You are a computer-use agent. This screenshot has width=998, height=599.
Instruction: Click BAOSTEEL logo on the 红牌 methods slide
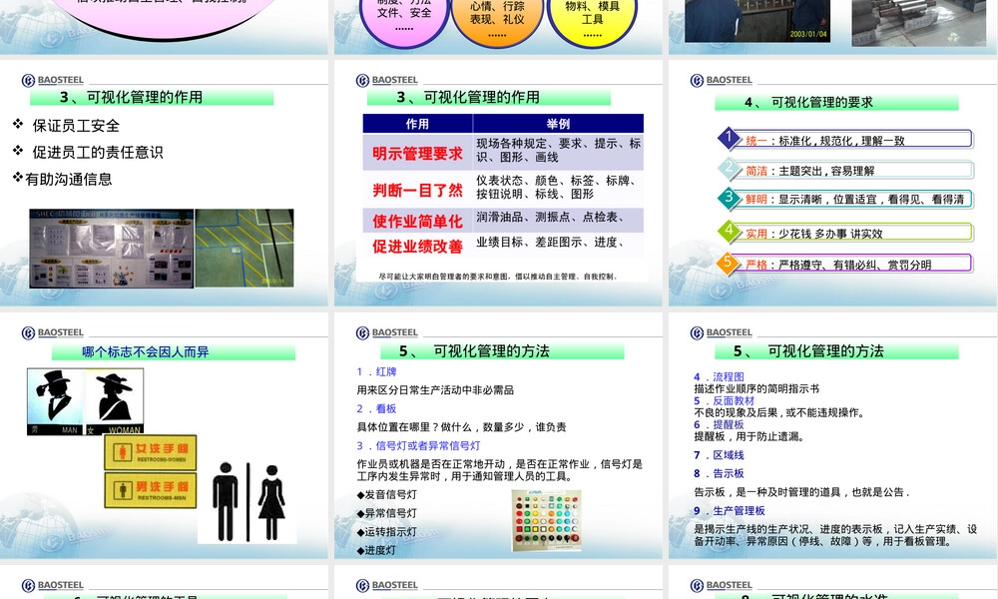tap(387, 332)
